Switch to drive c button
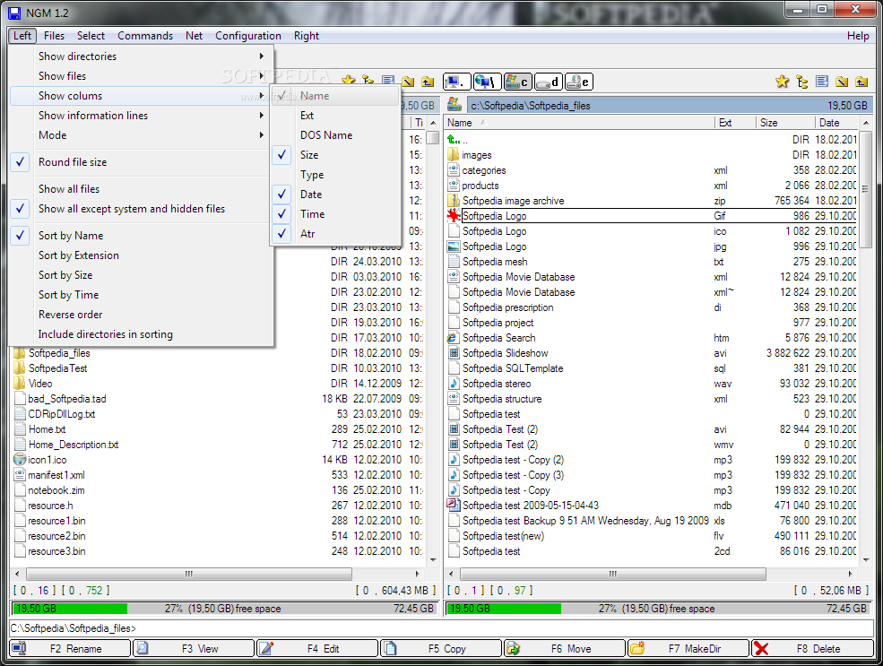This screenshot has height=666, width=883. 517,82
